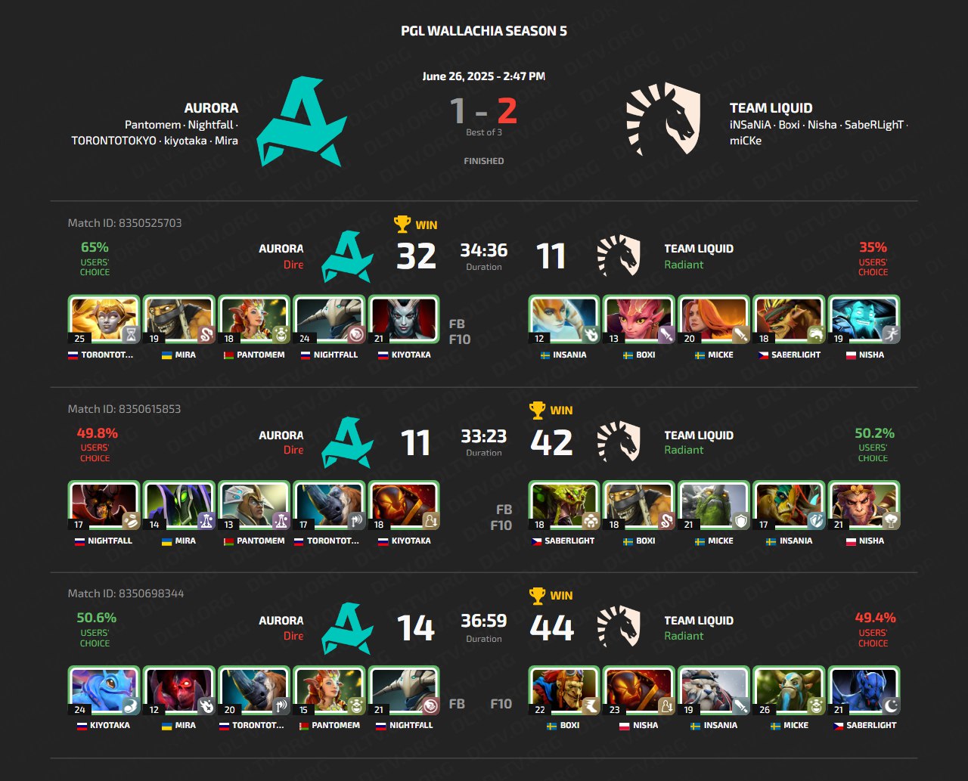This screenshot has width=968, height=781.
Task: Click the Aurora logo in the second match row
Action: 347,442
